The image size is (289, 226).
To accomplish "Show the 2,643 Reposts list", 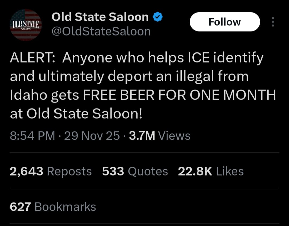I will click(x=51, y=171).
